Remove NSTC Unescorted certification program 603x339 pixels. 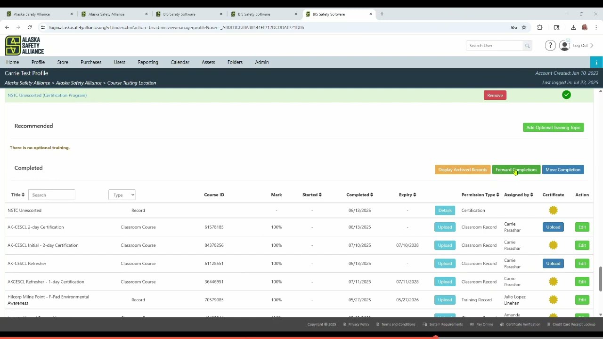(x=495, y=95)
